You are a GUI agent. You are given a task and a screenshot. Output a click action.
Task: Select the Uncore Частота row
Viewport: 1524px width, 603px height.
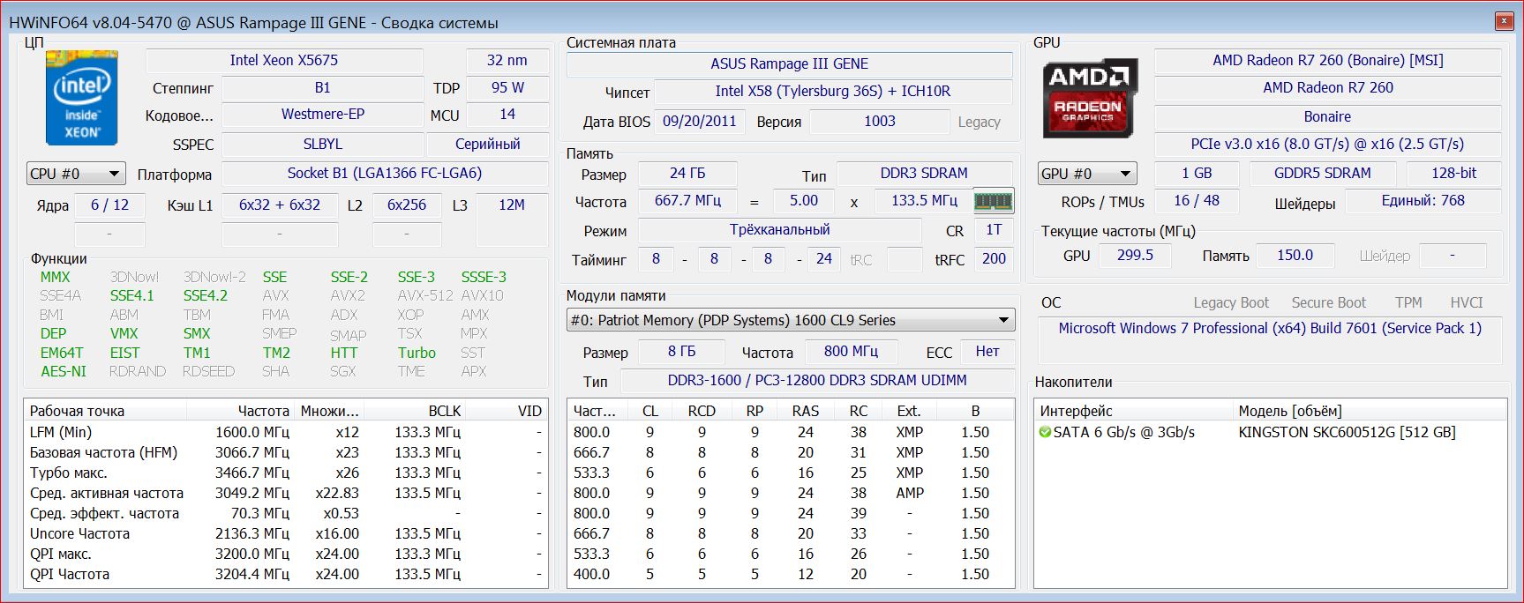point(286,533)
